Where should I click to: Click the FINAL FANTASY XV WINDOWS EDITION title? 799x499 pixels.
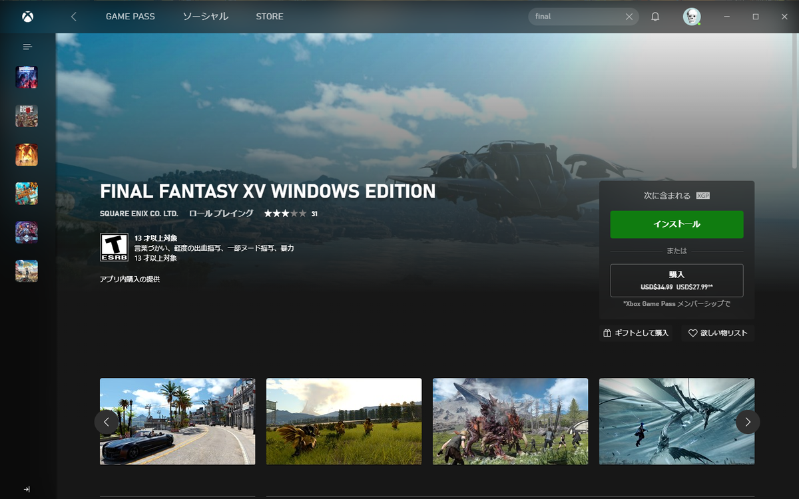click(268, 192)
